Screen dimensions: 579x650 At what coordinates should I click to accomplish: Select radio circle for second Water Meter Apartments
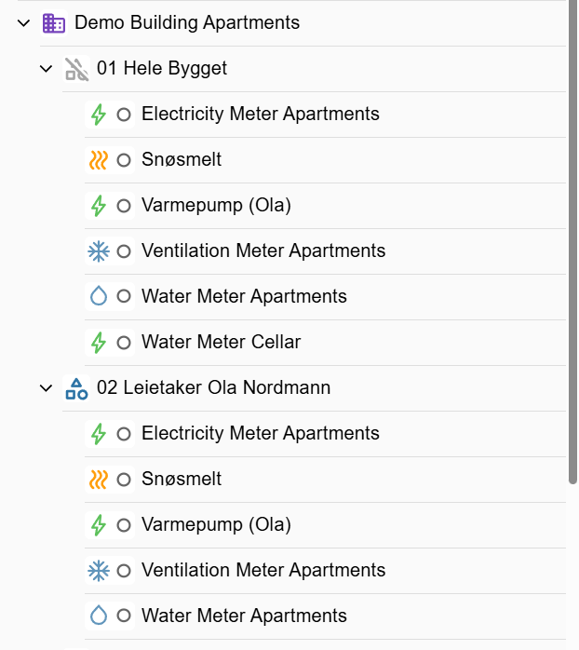[x=124, y=616]
